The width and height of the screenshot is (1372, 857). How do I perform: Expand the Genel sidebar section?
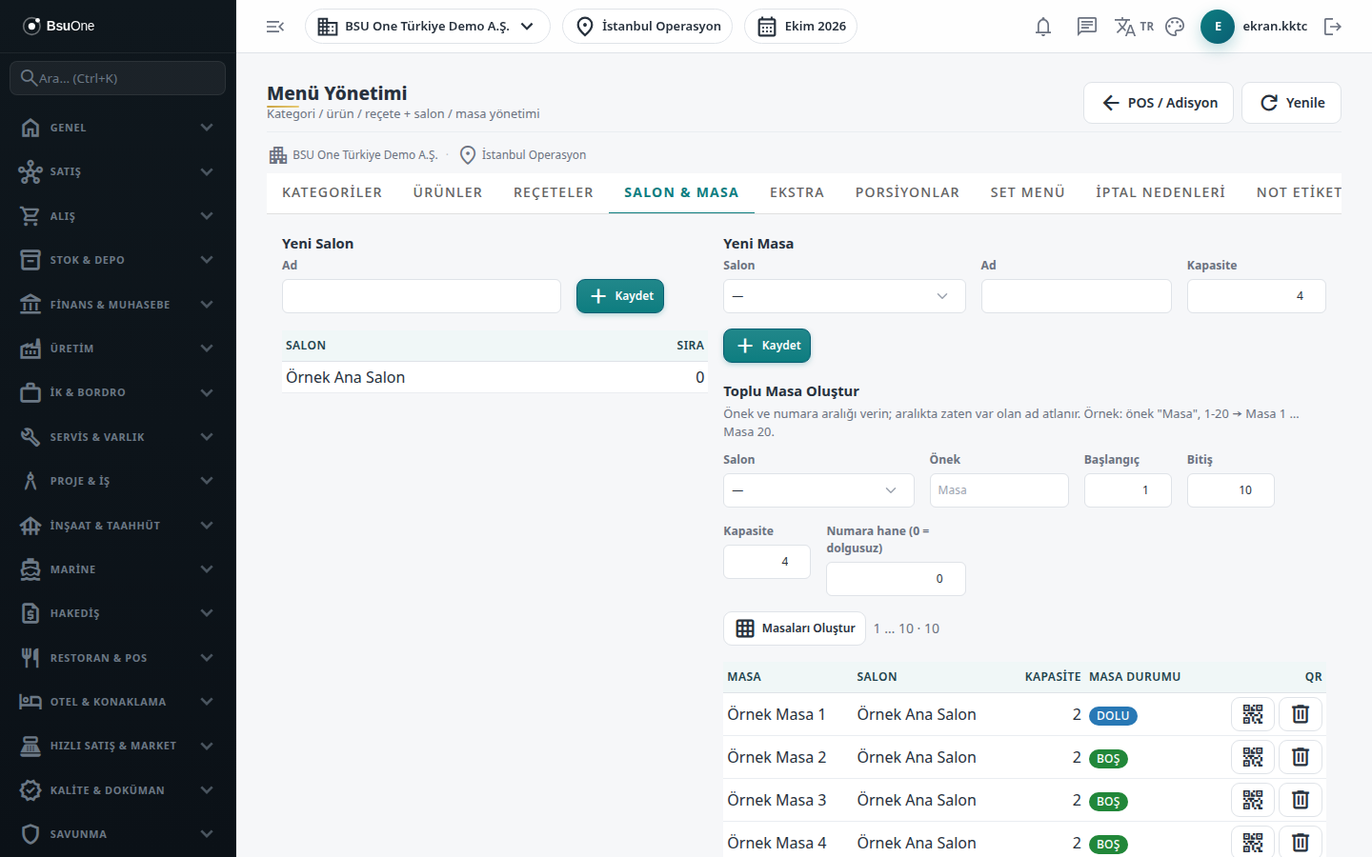[x=118, y=128]
